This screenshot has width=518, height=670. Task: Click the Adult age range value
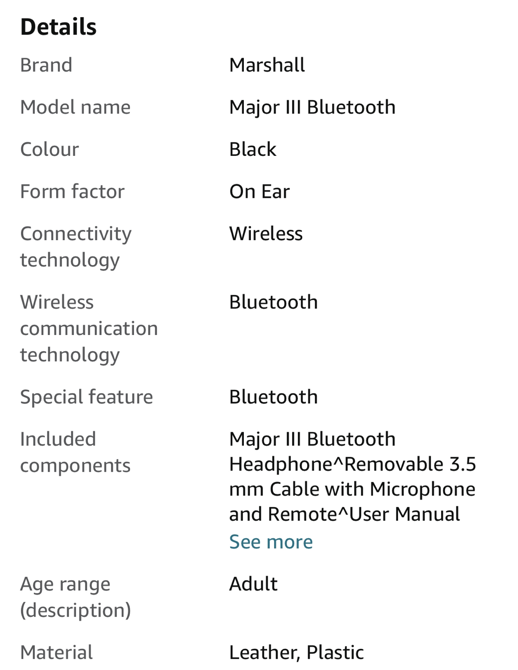click(x=253, y=584)
